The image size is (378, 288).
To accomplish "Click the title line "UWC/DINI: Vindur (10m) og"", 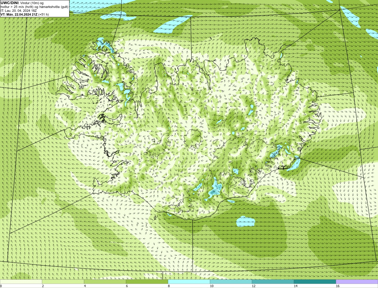I will coord(22,3).
